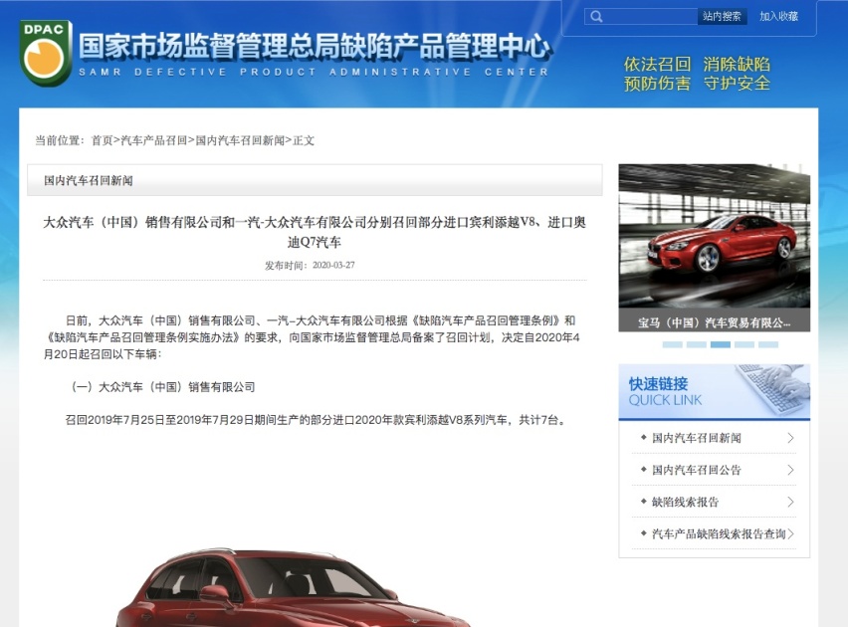
Task: Click the DPAC shield logo
Action: click(46, 53)
